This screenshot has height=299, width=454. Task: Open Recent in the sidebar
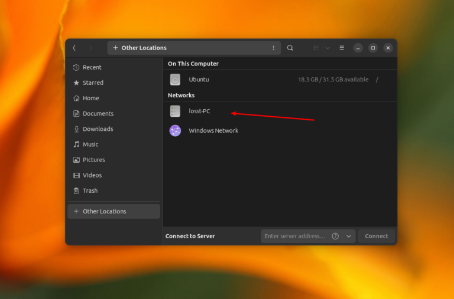(x=113, y=67)
